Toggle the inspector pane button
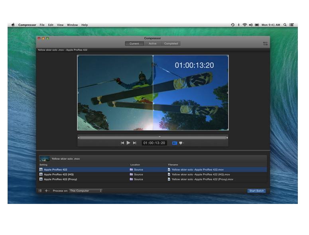Image resolution: width=309 pixels, height=235 pixels. 265,43
